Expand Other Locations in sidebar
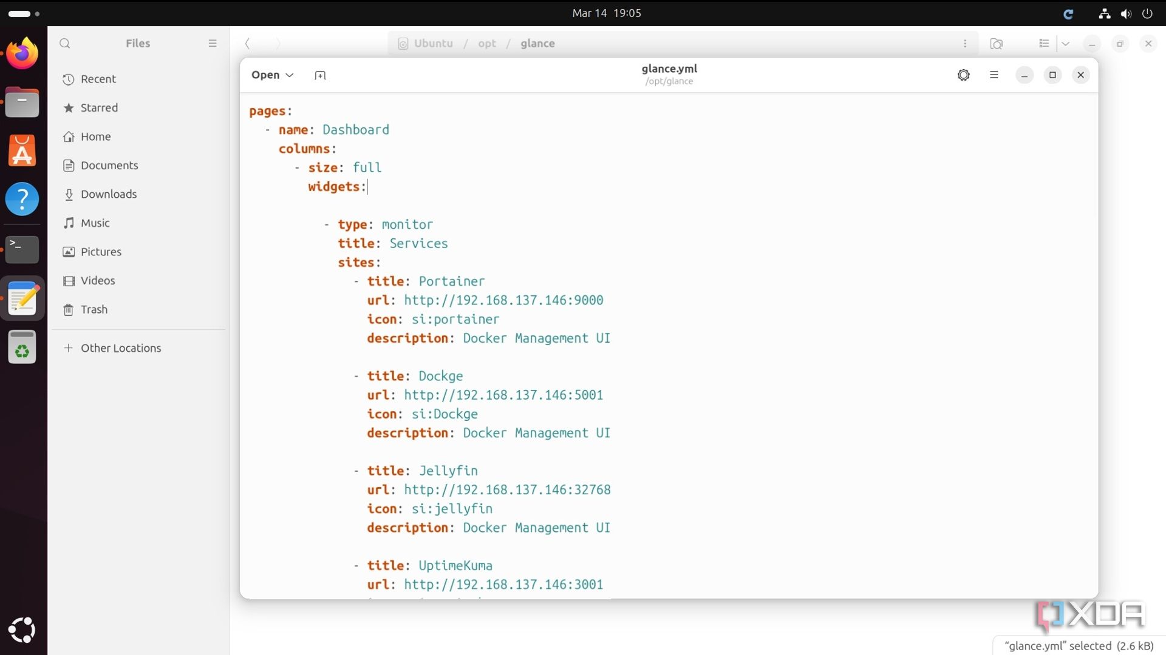Viewport: 1166px width, 655px height. pyautogui.click(x=138, y=348)
